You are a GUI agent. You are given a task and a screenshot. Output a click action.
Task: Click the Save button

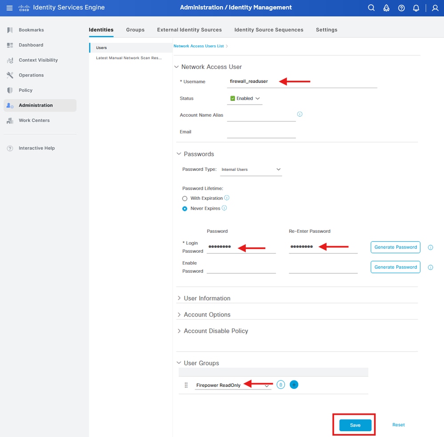tap(355, 425)
